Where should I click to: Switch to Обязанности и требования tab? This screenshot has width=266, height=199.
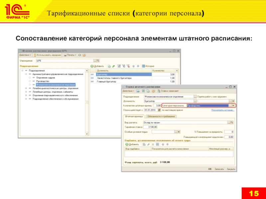(161, 116)
